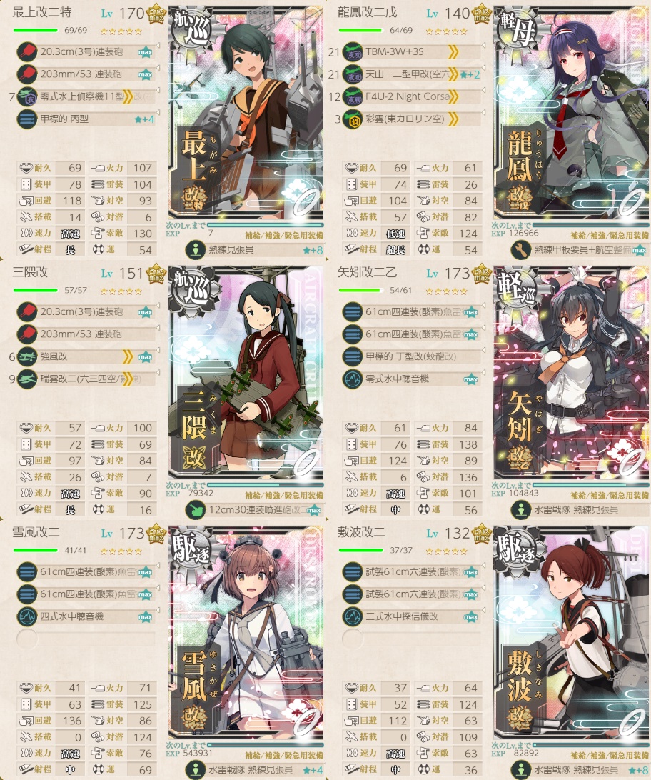Select 三式水中探信儀改 slot on 敷波改二
This screenshot has width=651, height=780.
tap(411, 616)
